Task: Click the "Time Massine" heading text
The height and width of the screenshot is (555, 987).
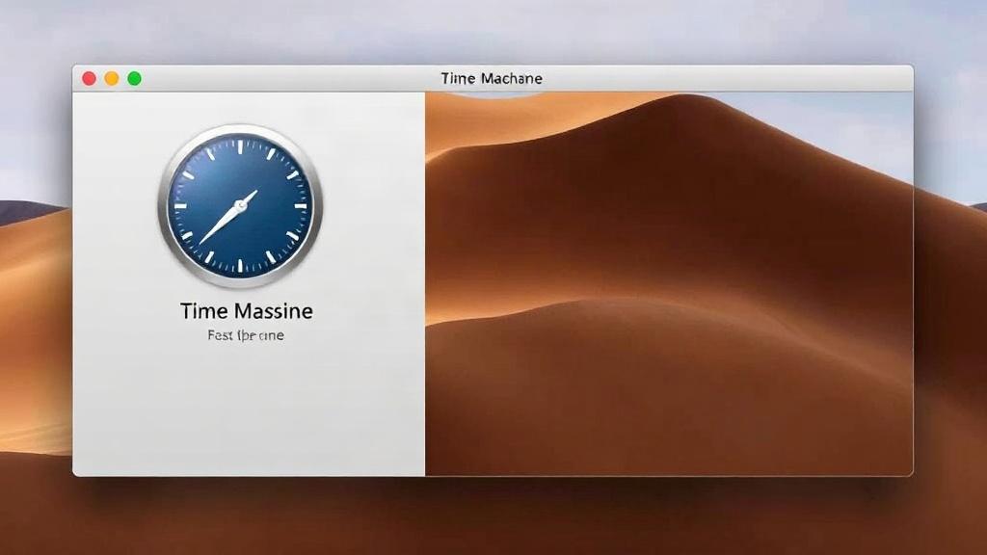Action: [246, 311]
